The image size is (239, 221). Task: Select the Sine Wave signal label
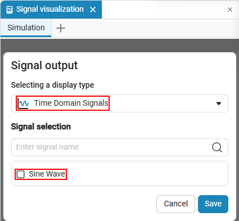[47, 174]
